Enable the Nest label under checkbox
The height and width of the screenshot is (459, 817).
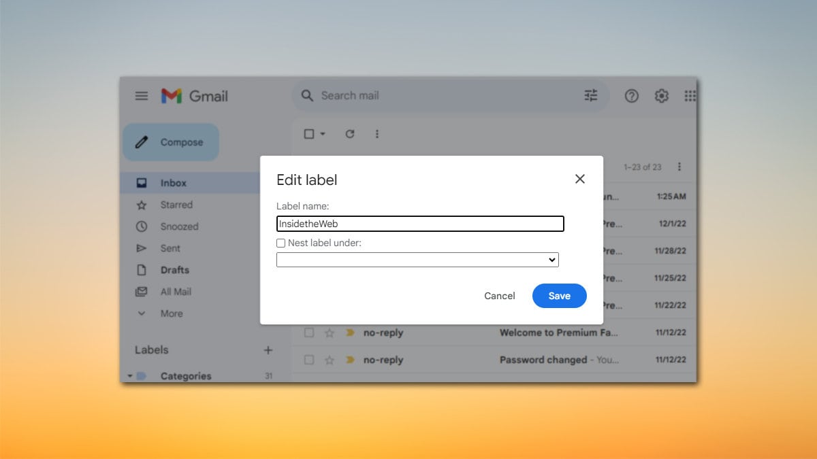click(281, 243)
